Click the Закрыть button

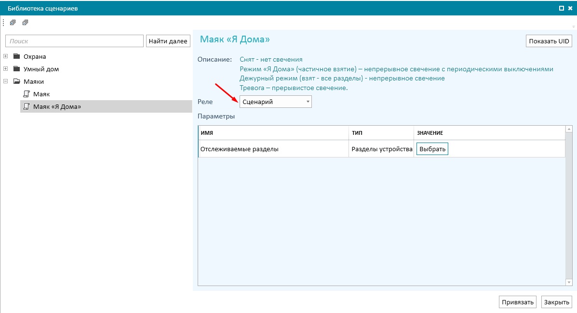(x=557, y=302)
